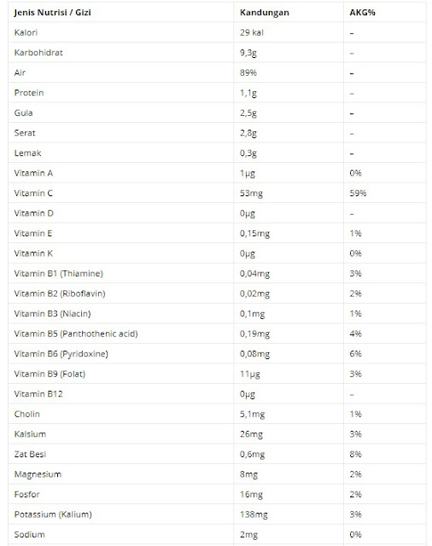Screen dimensions: 432x546
Task: Click the 59% AKG value
Action: point(358,194)
